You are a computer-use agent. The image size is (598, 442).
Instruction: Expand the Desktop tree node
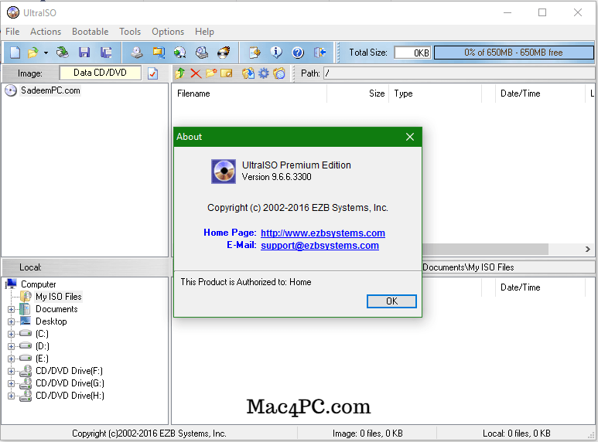pos(11,321)
